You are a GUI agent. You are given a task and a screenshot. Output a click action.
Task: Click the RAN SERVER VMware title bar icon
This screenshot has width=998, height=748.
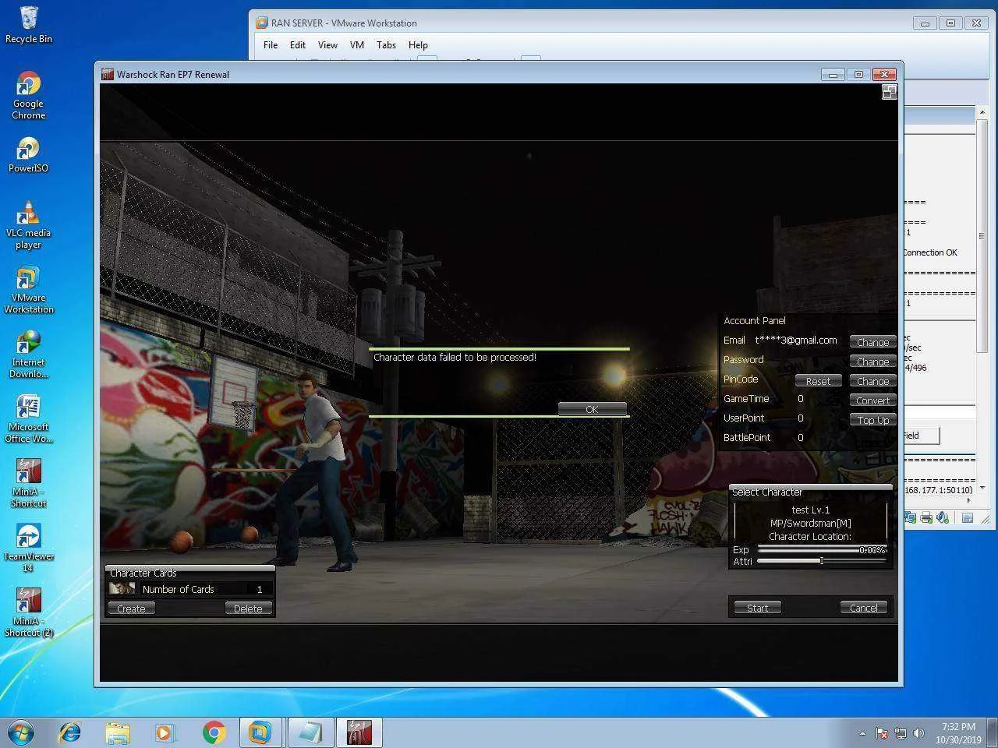[262, 23]
